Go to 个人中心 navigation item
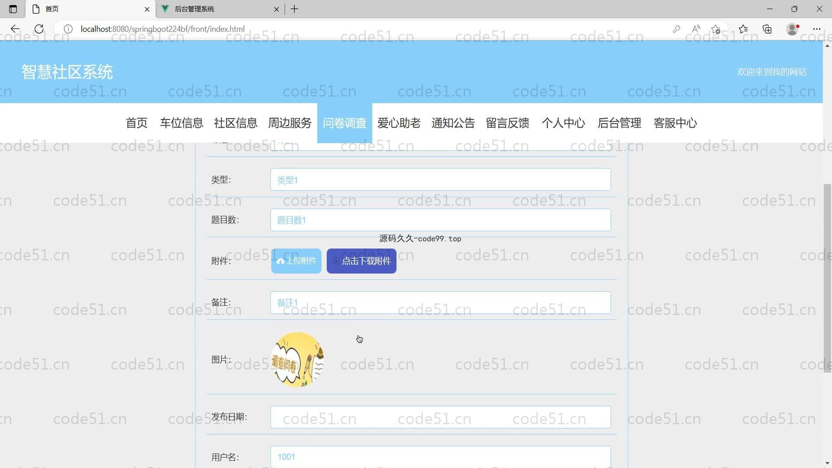Screen dimensions: 832x468 click(x=563, y=123)
